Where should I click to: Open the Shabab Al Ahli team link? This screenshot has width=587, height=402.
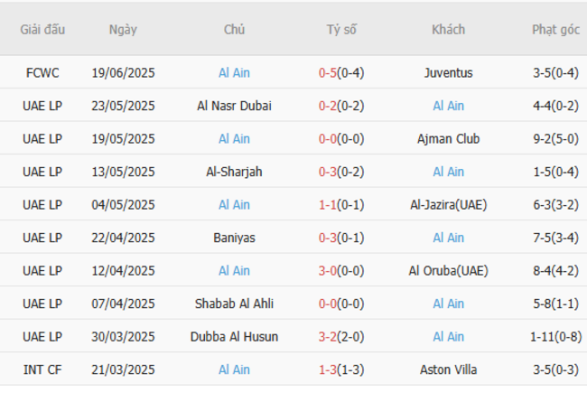tap(234, 304)
